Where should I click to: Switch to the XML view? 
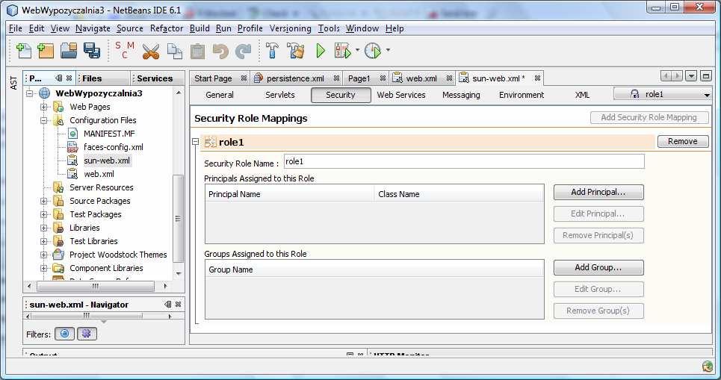click(x=582, y=95)
